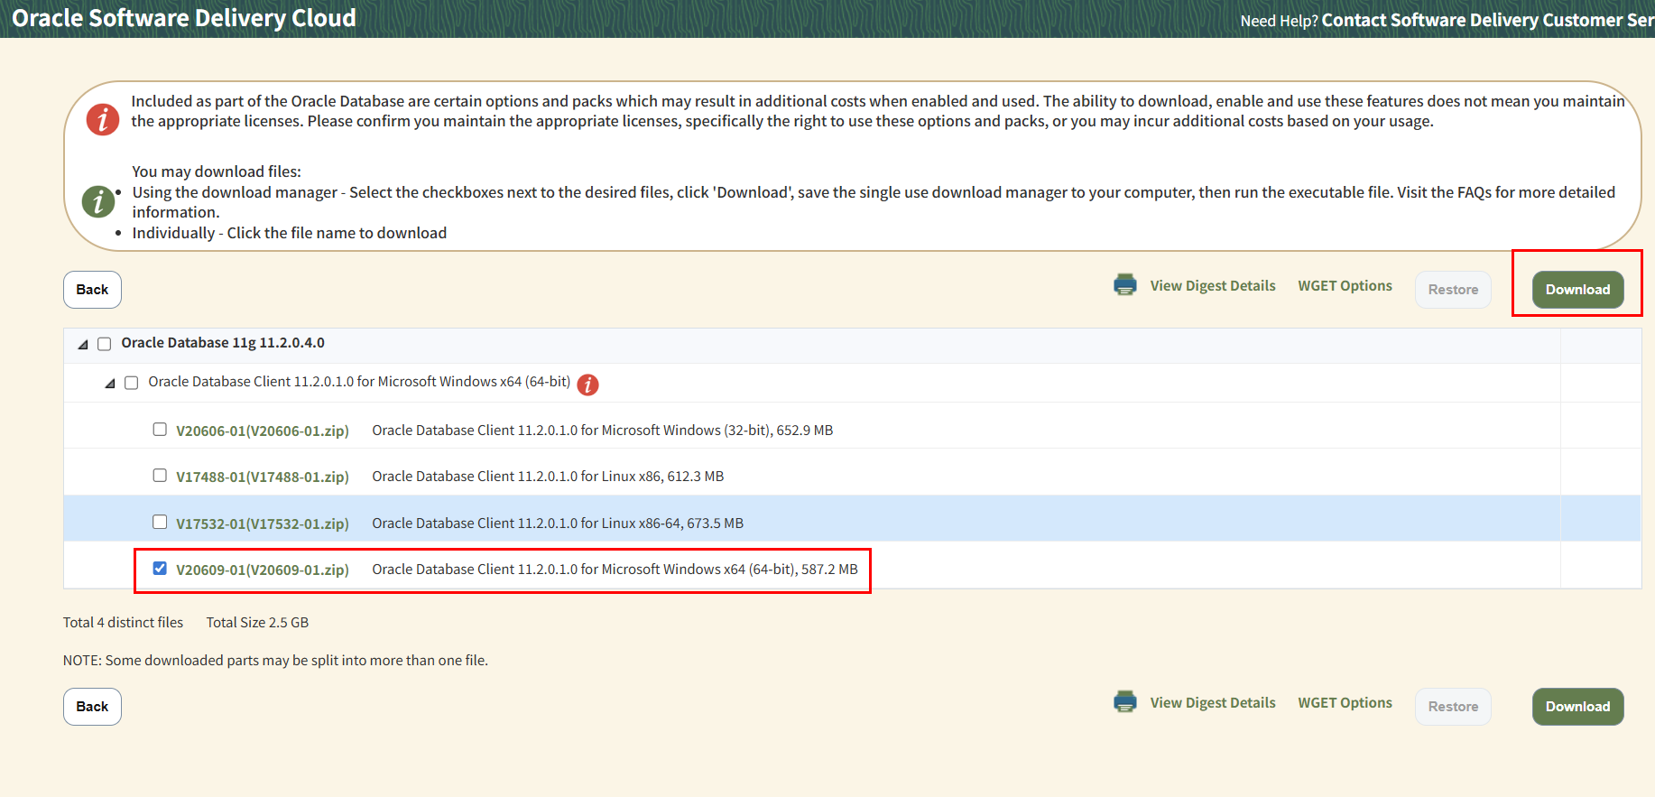Click the top Back button
Image resolution: width=1655 pixels, height=797 pixels.
click(x=92, y=290)
